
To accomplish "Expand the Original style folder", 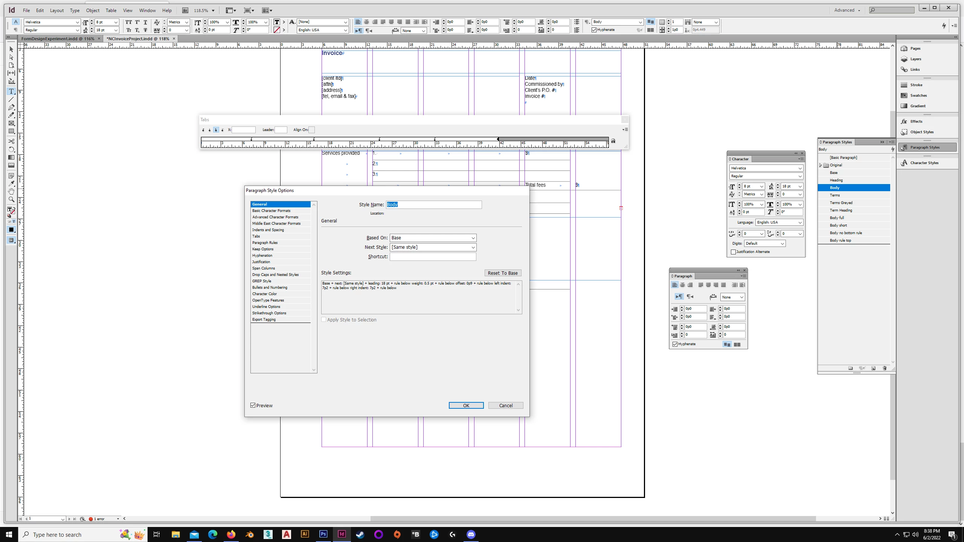I will coord(821,165).
